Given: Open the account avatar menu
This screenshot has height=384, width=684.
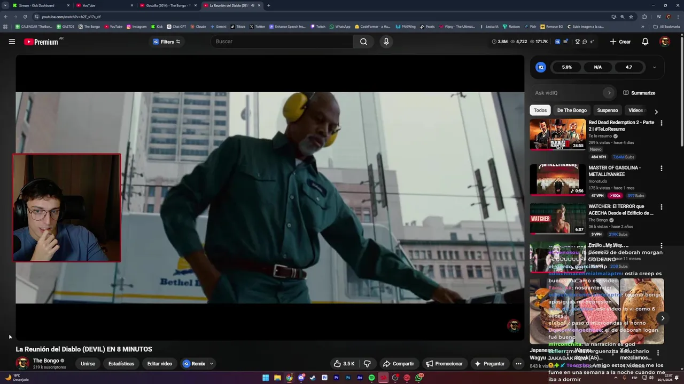Looking at the screenshot, I should coord(665,42).
